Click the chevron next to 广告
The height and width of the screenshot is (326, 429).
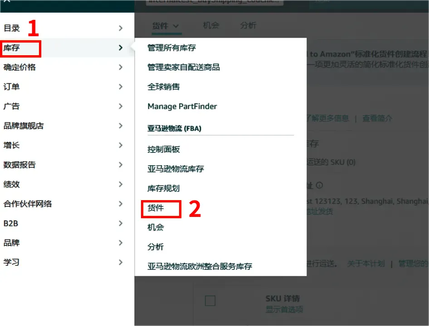pyautogui.click(x=120, y=106)
